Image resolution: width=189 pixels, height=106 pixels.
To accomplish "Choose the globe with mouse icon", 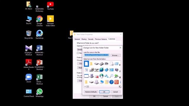I will click(x=102, y=76).
